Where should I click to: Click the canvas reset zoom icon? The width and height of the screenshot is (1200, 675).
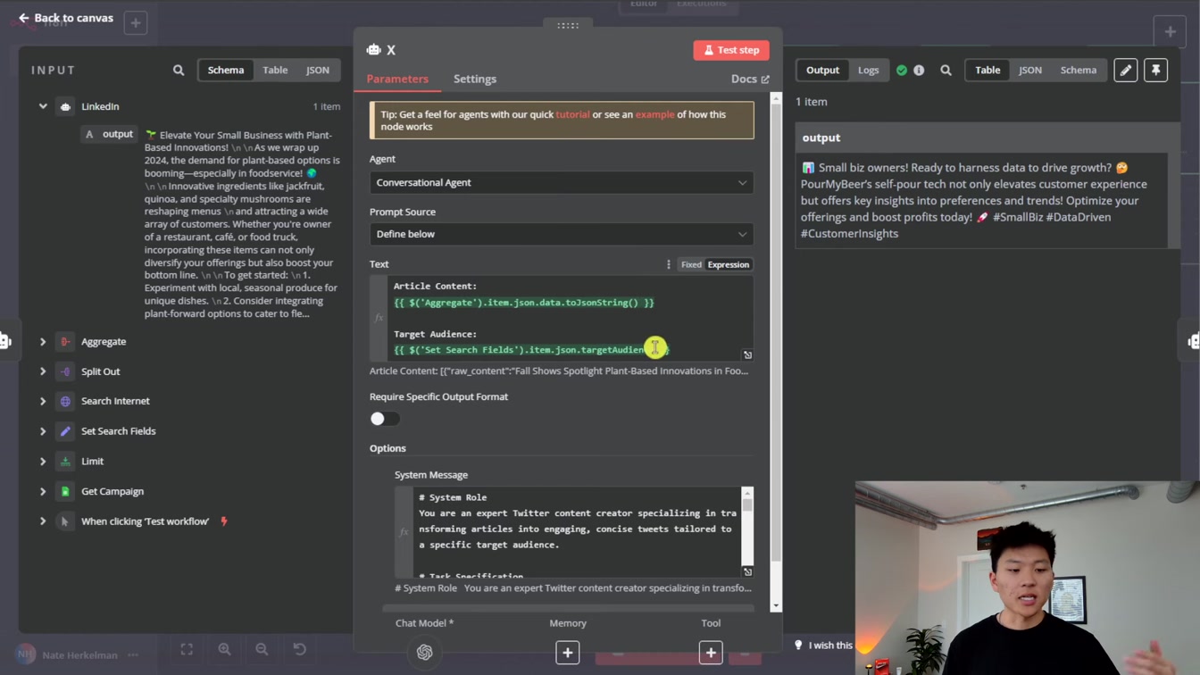click(300, 649)
